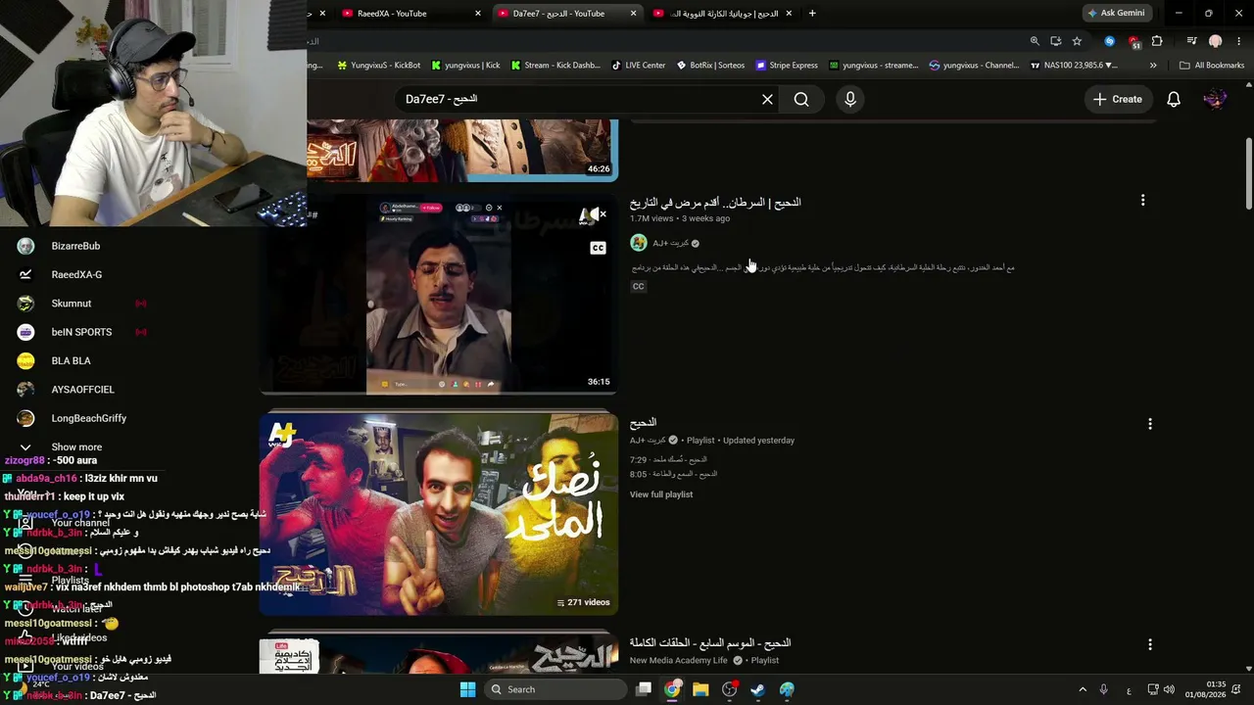Open the Chrome profile avatar

coord(1216,41)
